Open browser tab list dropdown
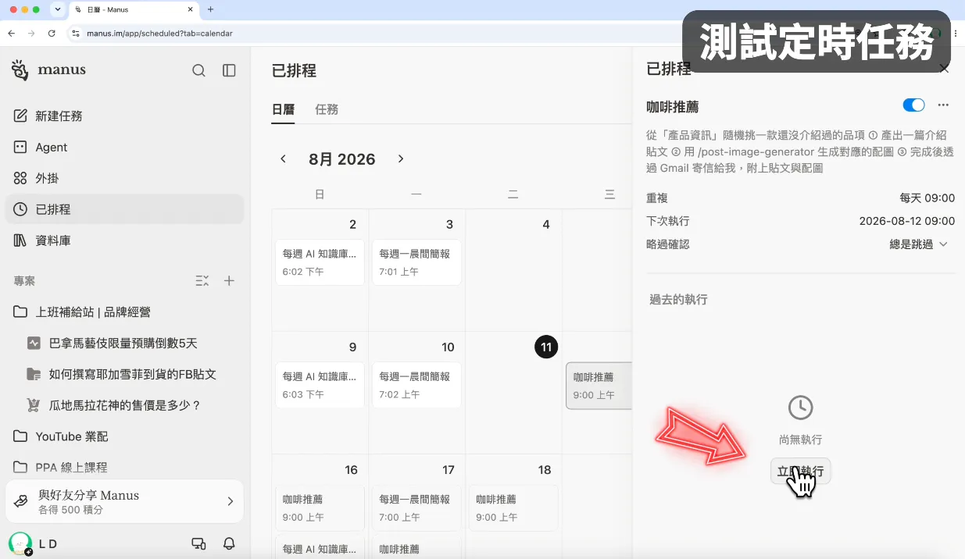 58,9
